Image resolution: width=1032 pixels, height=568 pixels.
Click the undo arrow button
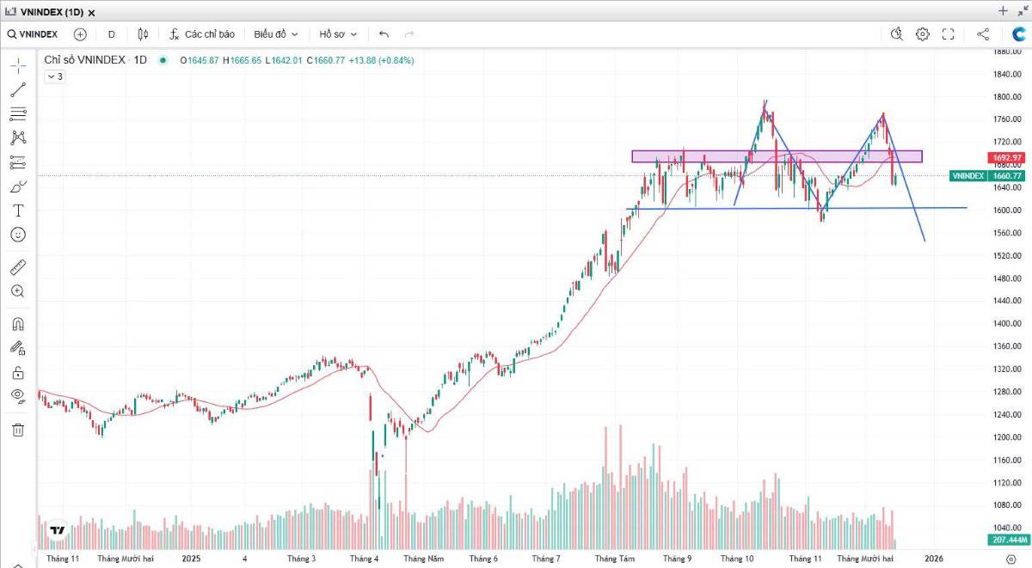point(384,34)
